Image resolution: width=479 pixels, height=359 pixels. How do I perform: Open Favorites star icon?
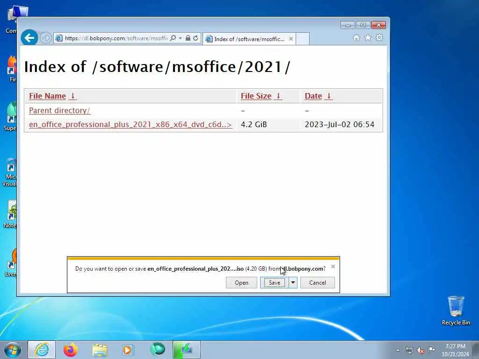click(368, 37)
